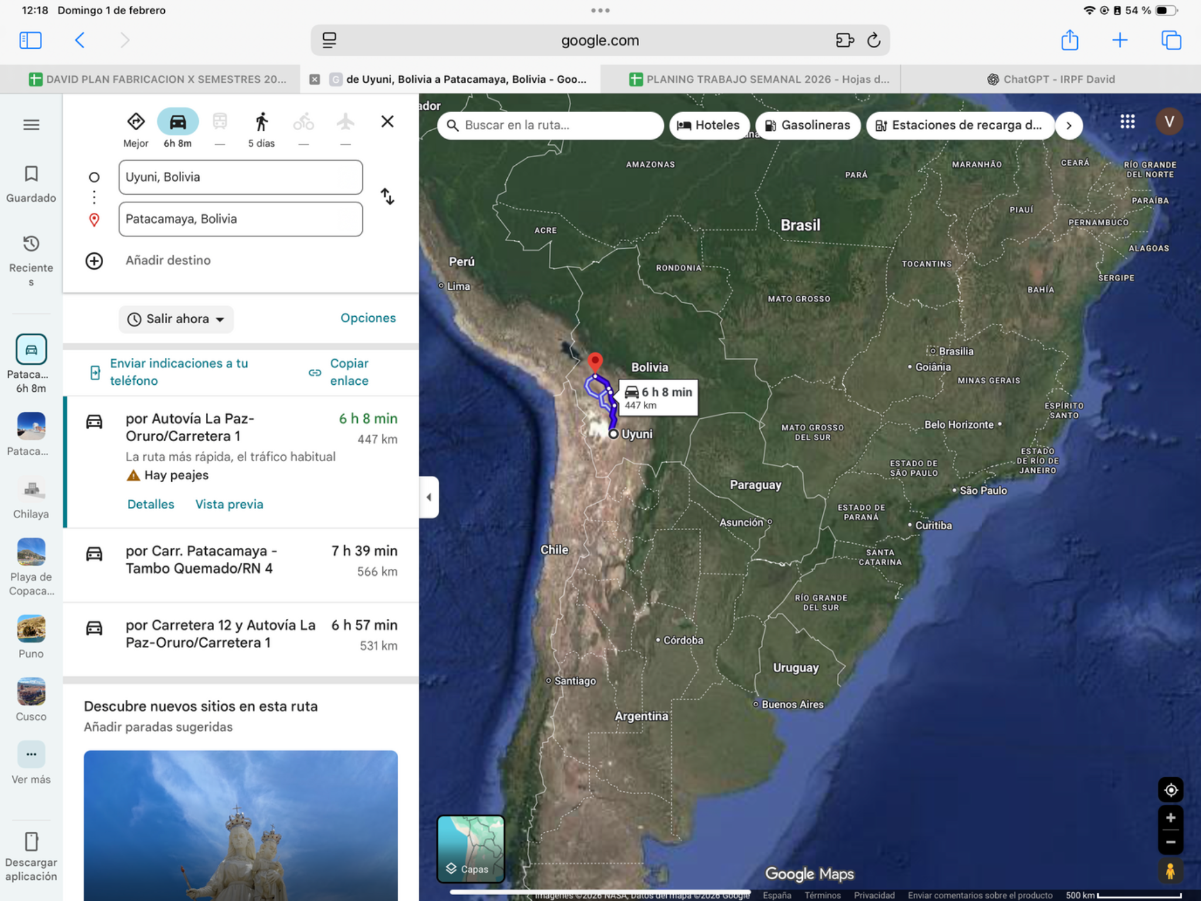Show more route search categories chevron

pyautogui.click(x=1068, y=125)
